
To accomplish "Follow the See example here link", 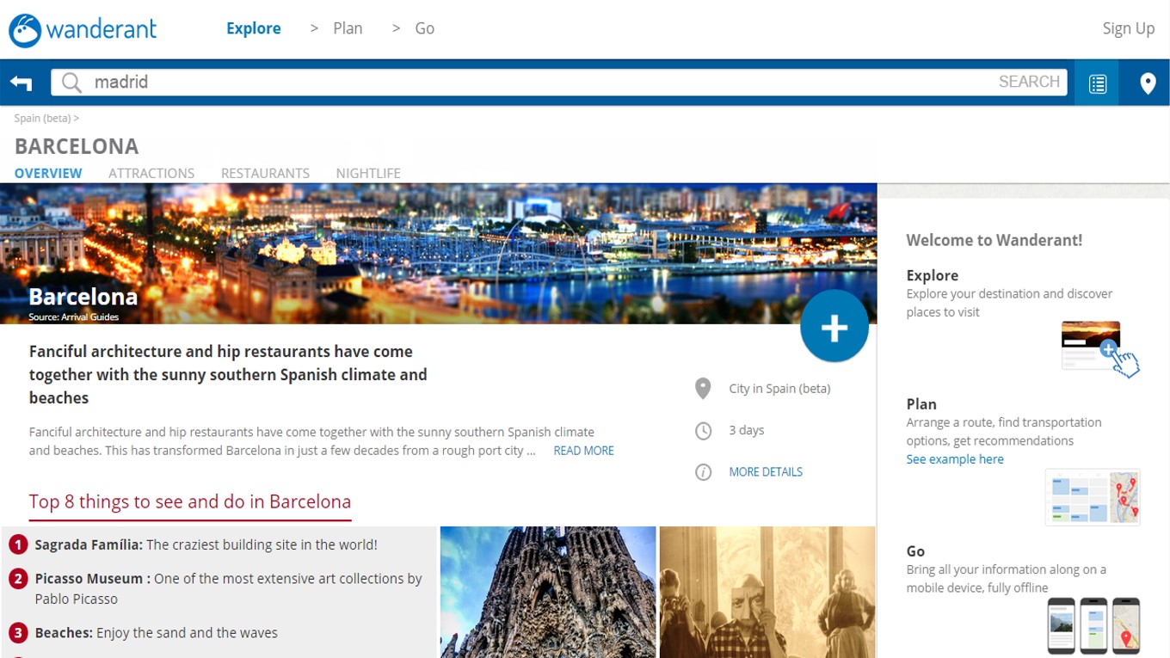I will [954, 459].
